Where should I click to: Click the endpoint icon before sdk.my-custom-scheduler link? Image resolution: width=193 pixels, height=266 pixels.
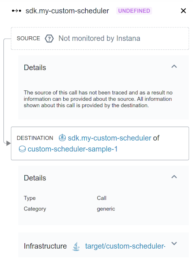[x=62, y=137]
